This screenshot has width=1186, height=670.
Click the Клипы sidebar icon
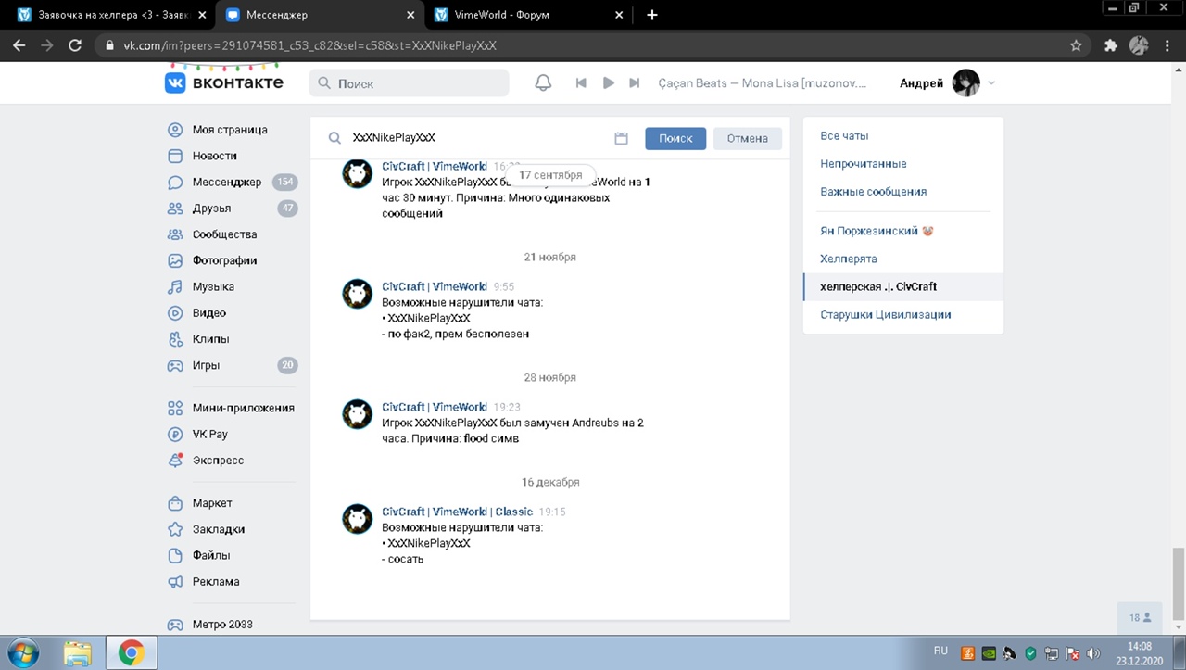175,339
